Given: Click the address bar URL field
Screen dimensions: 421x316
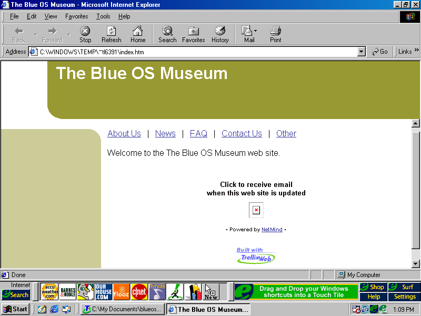Looking at the screenshot, I should 195,52.
